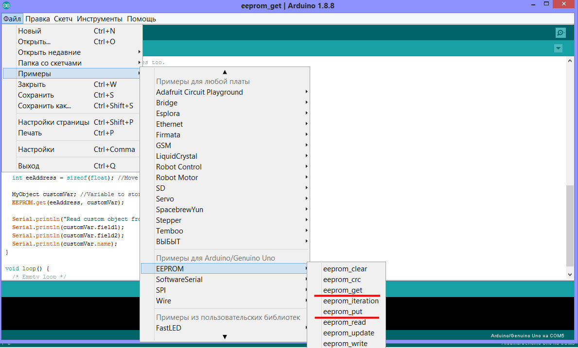This screenshot has width=578, height=348.
Task: Expand Esplora examples submenu
Action: coord(225,113)
